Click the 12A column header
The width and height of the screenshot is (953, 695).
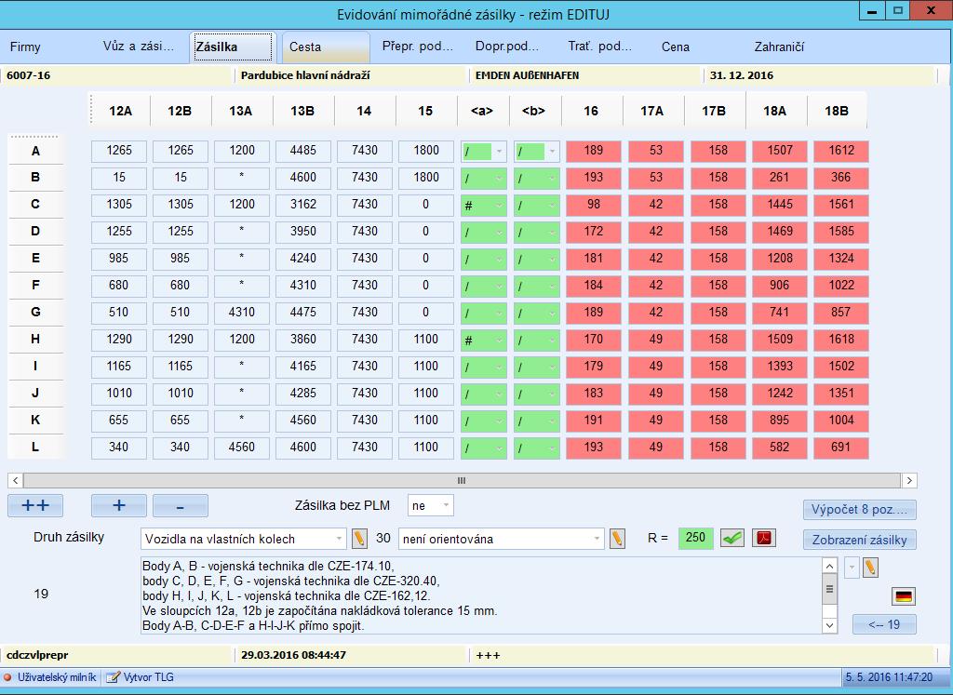pos(120,111)
